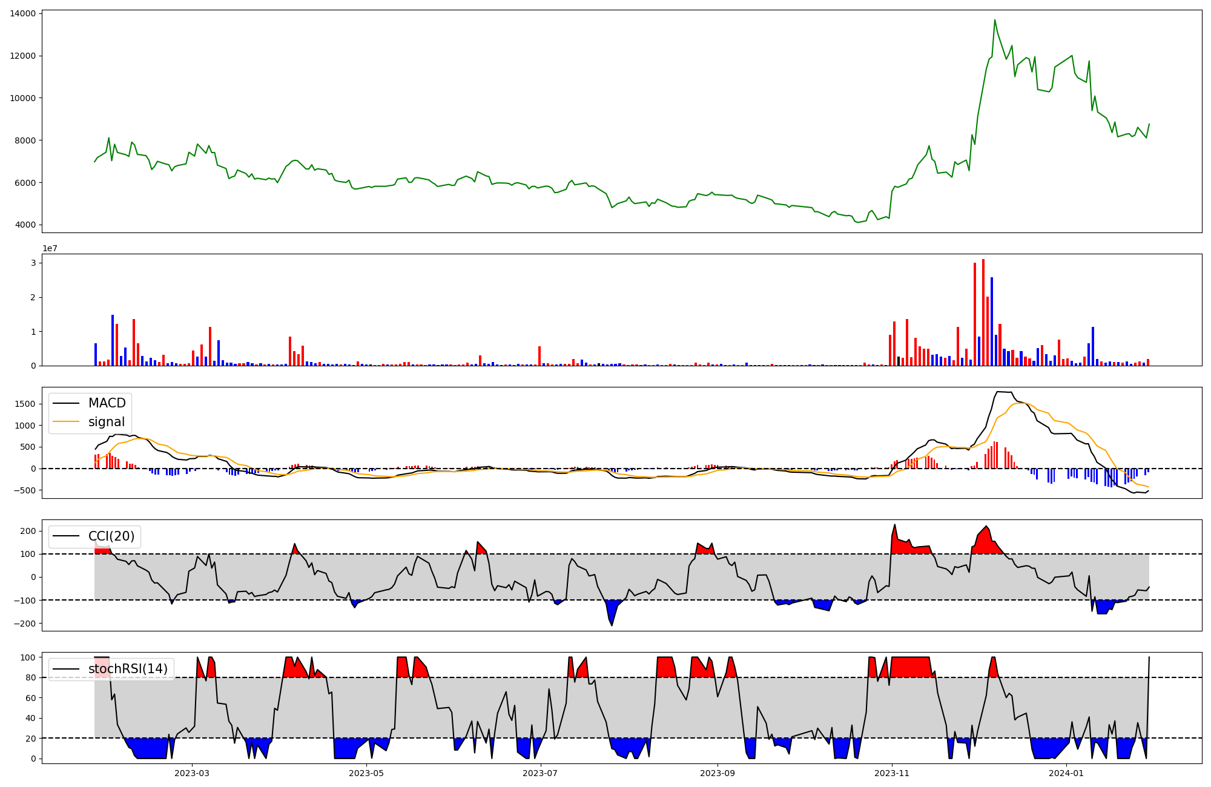Click the MACD legend label

tap(107, 403)
